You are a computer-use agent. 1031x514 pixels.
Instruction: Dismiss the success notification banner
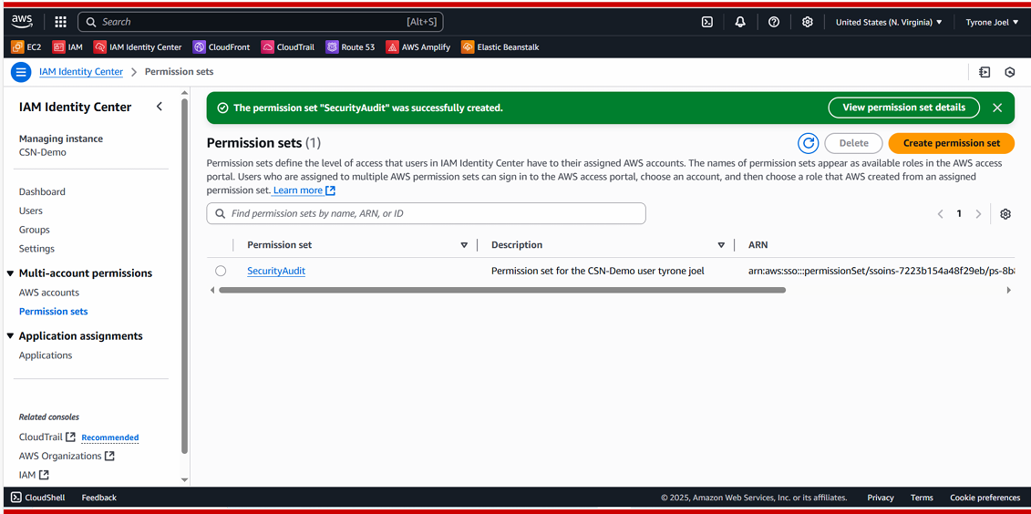996,108
